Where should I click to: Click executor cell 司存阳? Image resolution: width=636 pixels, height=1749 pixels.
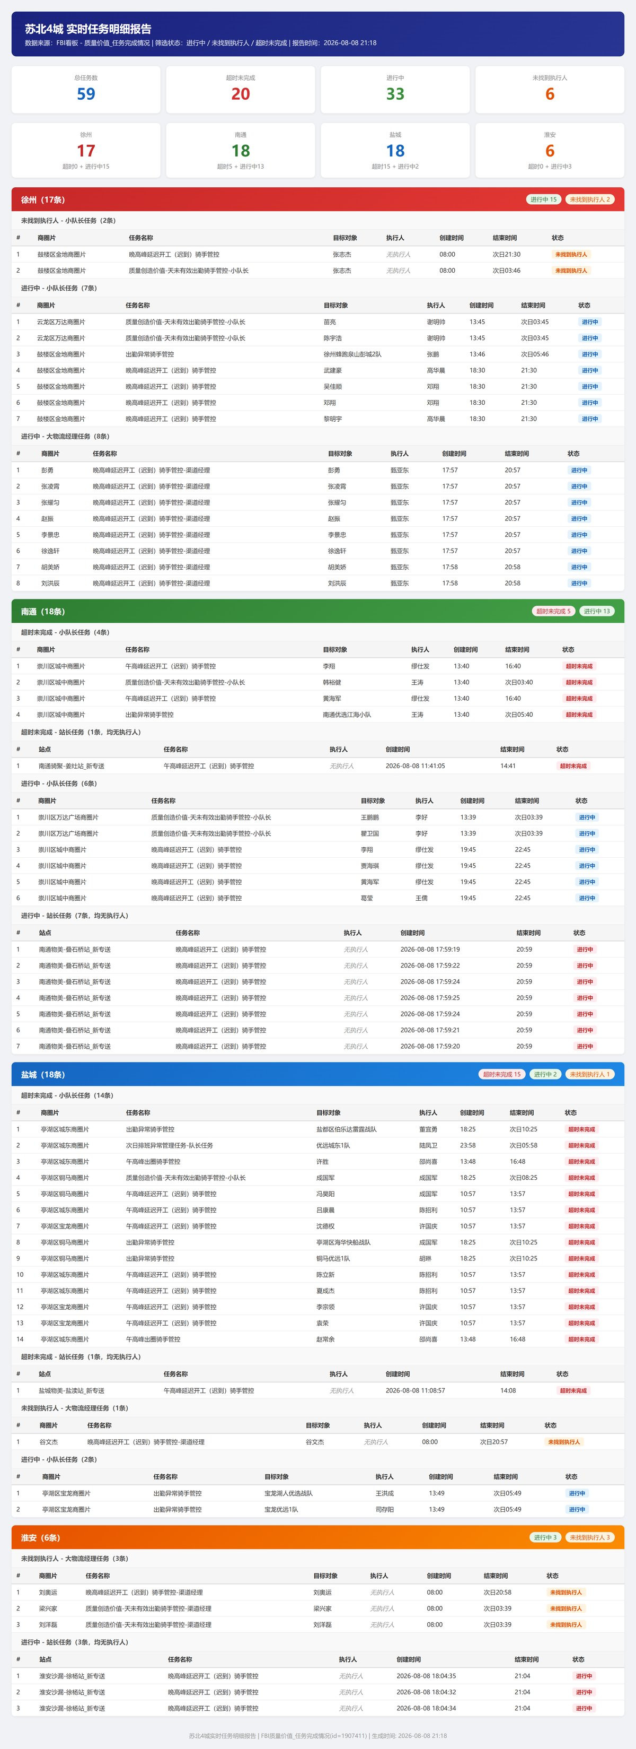pos(385,1509)
